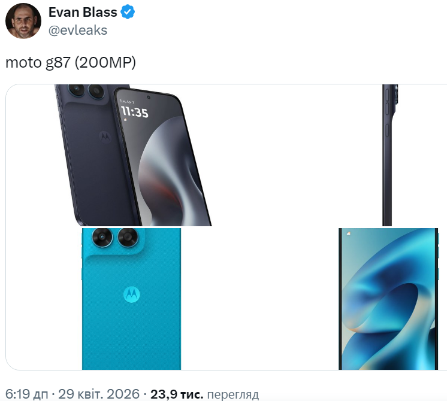Select the tweet text moto g87 (200MP)
Viewport: 447px width, 401px height.
(x=71, y=62)
